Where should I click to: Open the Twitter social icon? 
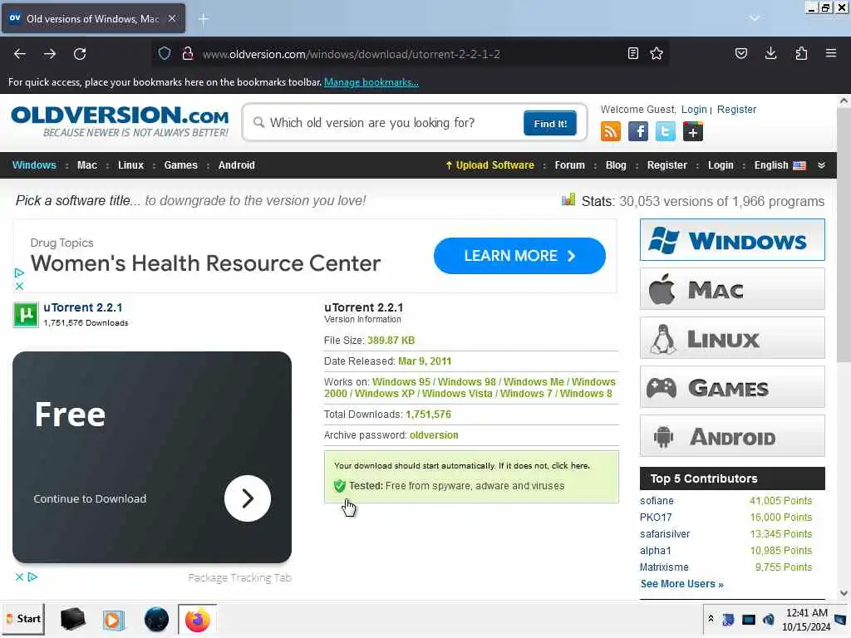click(666, 131)
